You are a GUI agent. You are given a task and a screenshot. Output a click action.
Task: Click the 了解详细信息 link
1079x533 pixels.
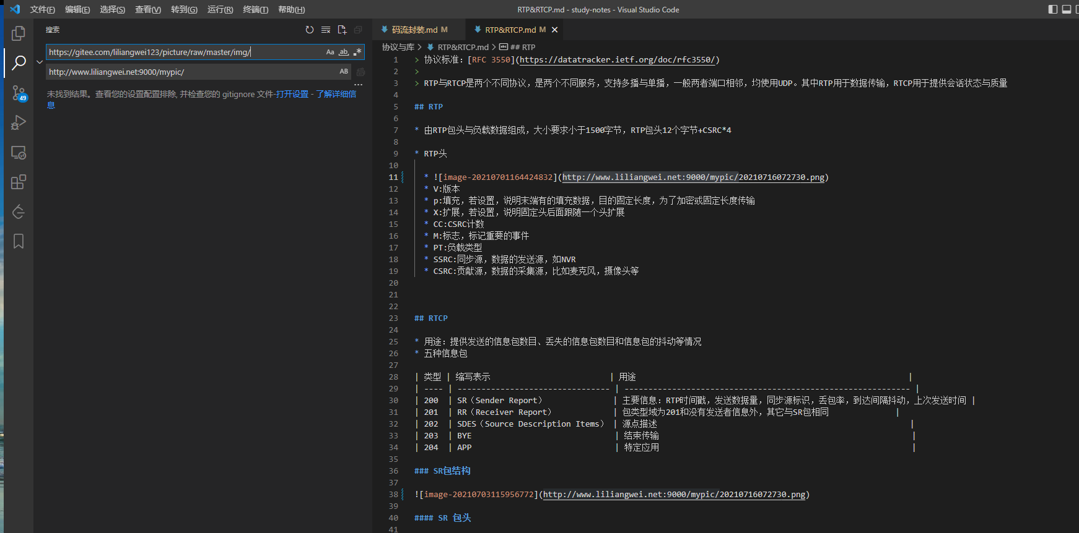tap(336, 94)
